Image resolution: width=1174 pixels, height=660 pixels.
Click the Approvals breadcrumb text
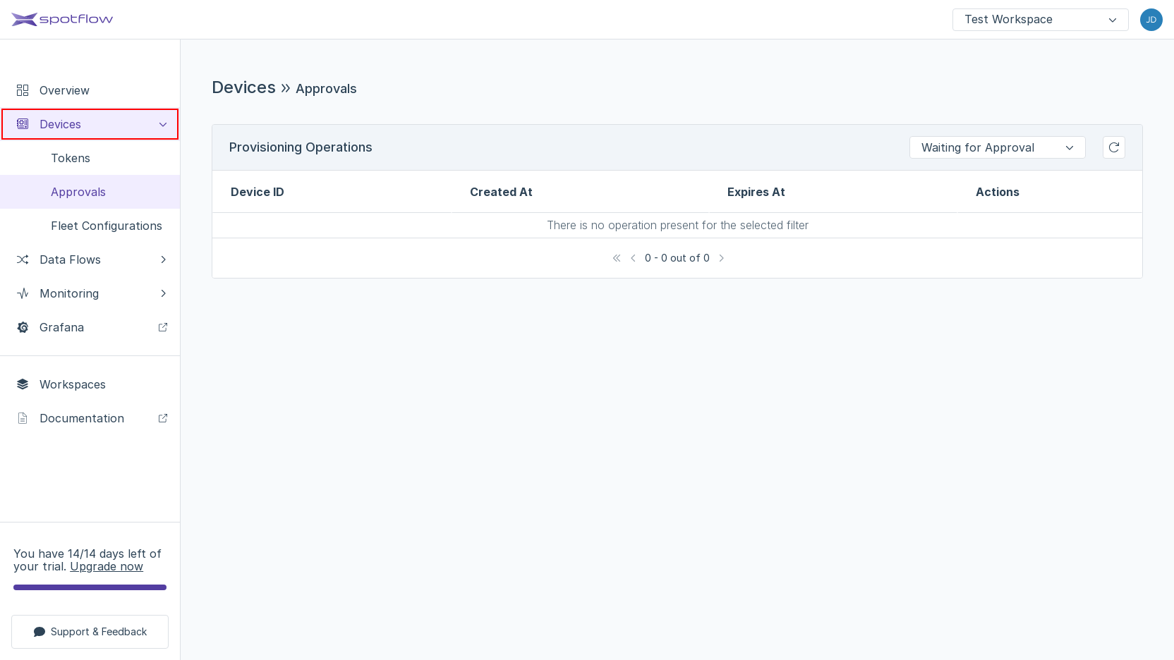coord(326,89)
